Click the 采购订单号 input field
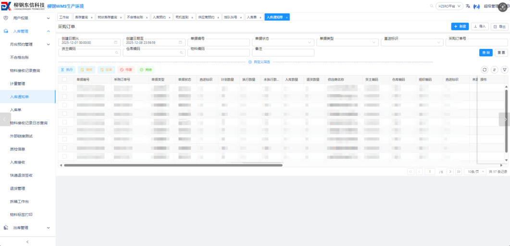The height and width of the screenshot is (246, 510). tap(477, 43)
